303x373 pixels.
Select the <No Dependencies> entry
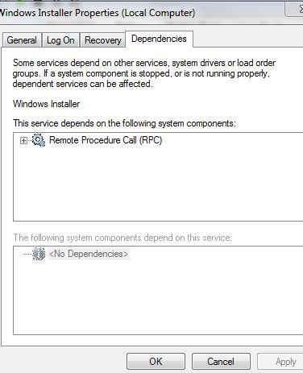point(89,254)
